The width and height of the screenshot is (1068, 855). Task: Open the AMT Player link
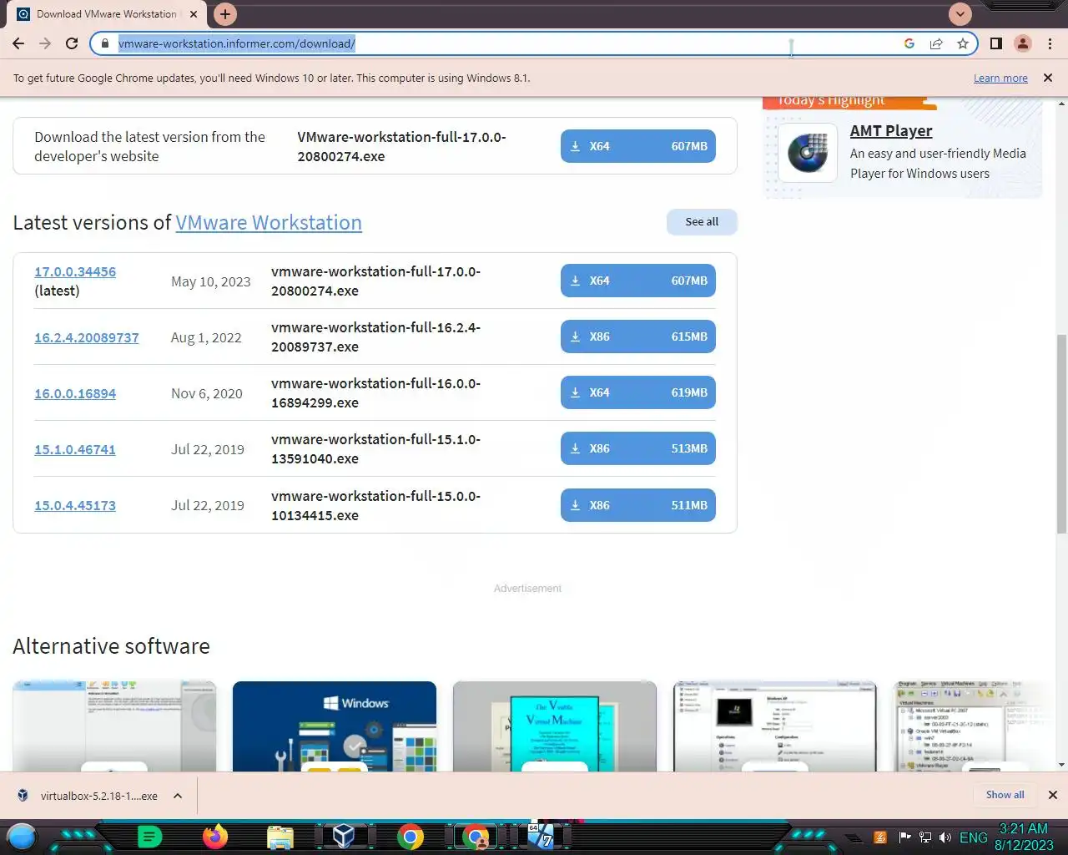[891, 131]
